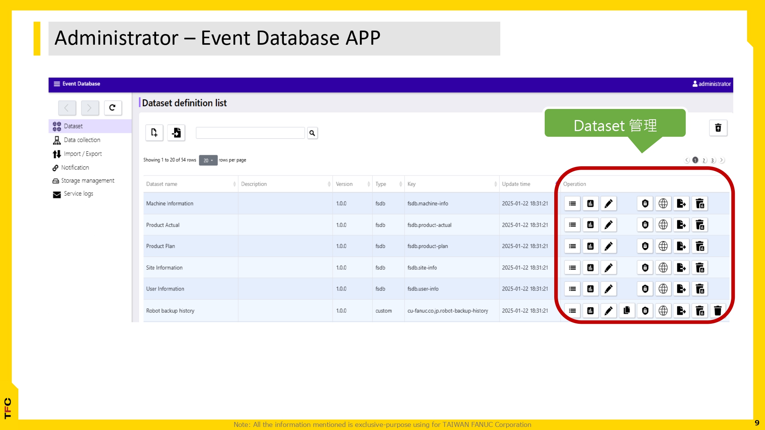Image resolution: width=765 pixels, height=430 pixels.
Task: Go to next page of results
Action: tap(722, 160)
